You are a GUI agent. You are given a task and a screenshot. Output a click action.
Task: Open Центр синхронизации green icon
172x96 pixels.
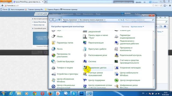[116, 80]
